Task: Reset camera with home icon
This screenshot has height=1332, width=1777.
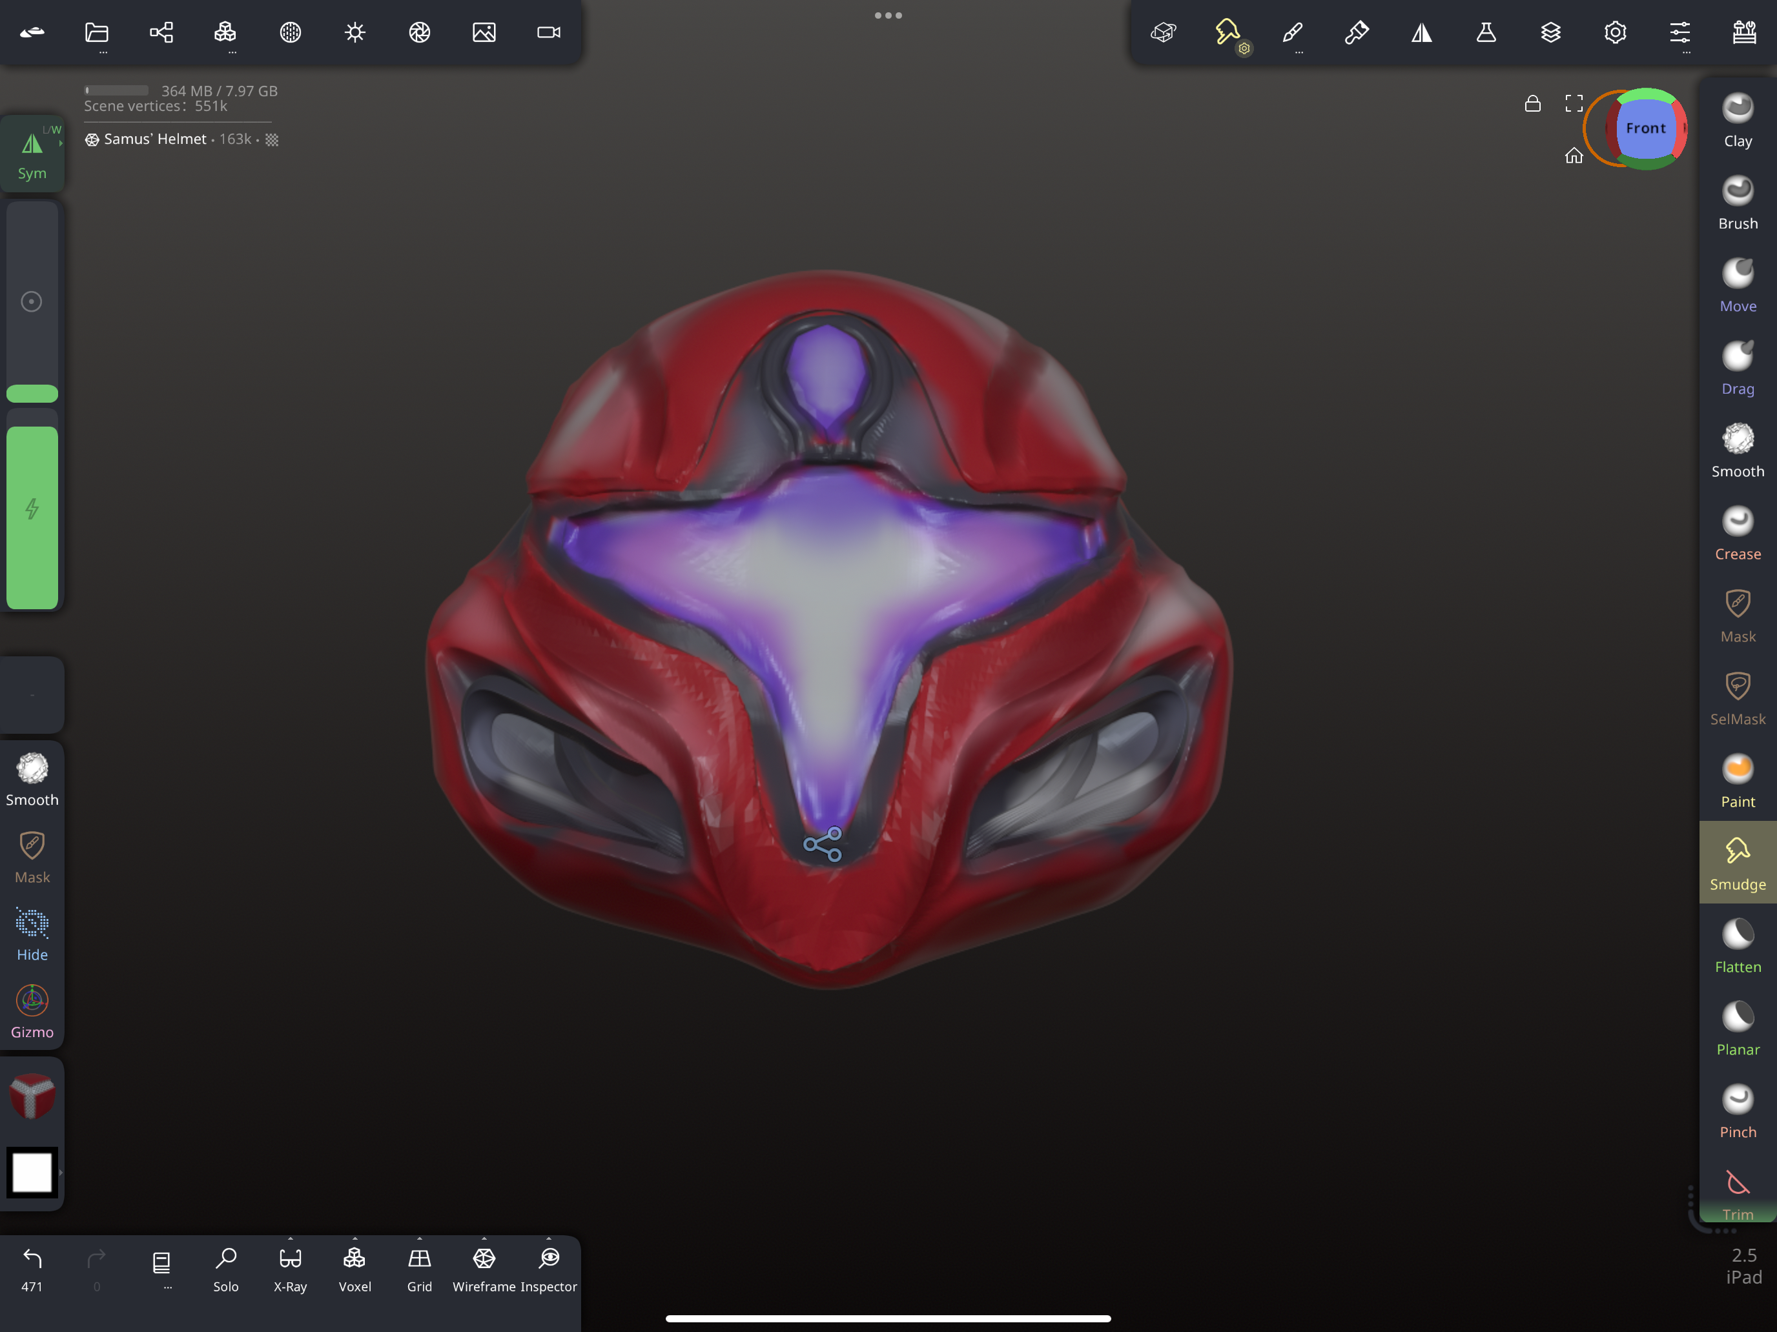Action: (x=1574, y=156)
